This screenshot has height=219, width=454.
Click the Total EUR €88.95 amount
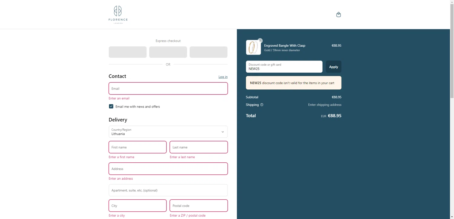point(331,116)
